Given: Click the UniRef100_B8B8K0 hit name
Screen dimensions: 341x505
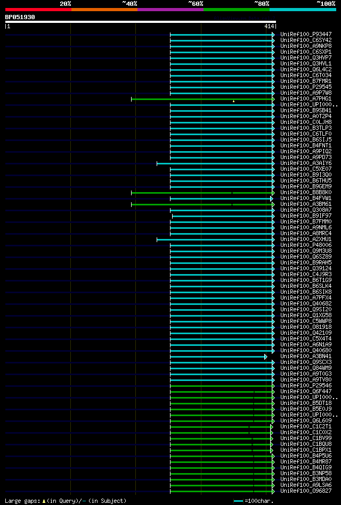Looking at the screenshot, I should (x=306, y=193).
